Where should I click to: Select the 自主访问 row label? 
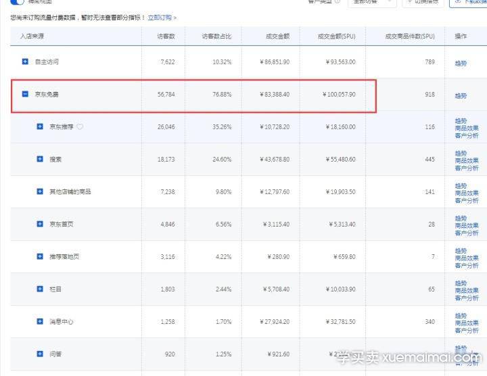[x=47, y=62]
